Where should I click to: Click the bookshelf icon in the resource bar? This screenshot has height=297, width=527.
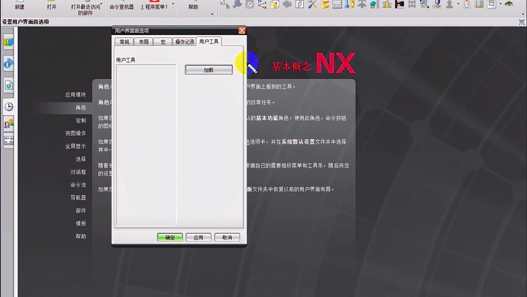pos(8,42)
